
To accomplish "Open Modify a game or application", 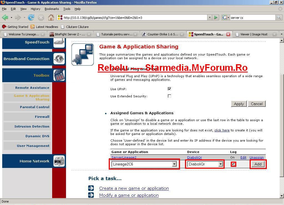I will tap(129, 195).
